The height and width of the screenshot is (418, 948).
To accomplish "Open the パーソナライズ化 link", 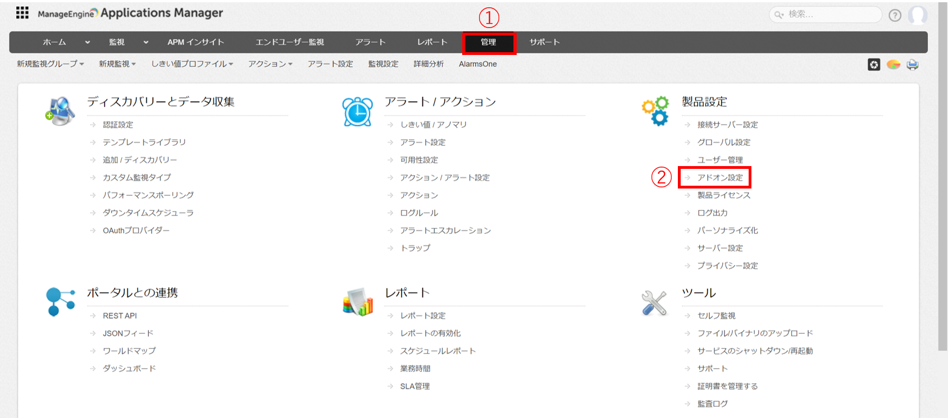I will (x=728, y=231).
